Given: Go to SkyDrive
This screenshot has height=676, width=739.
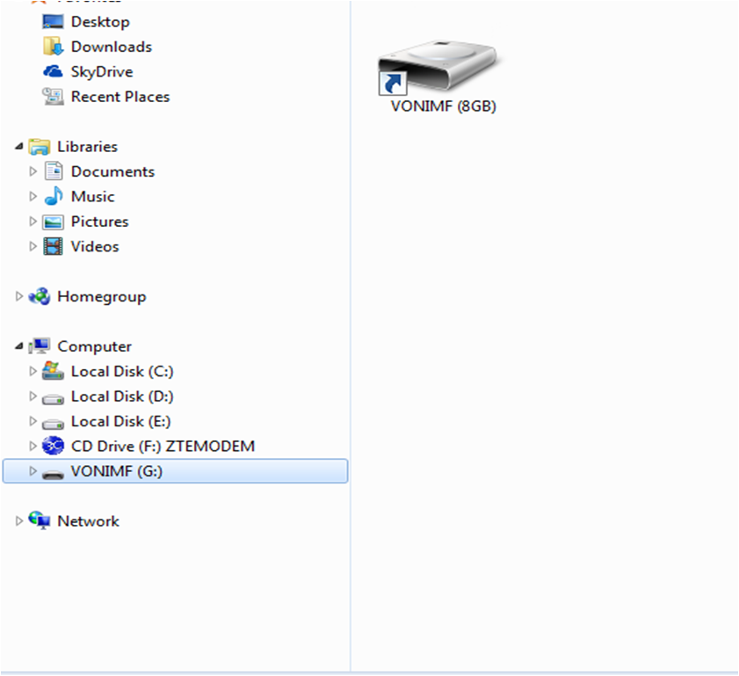Looking at the screenshot, I should tap(102, 72).
